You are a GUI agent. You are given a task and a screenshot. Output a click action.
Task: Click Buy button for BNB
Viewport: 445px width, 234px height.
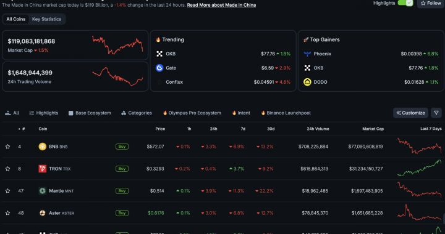122,147
